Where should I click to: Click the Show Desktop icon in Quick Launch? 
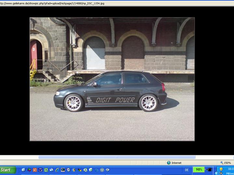tap(23, 170)
